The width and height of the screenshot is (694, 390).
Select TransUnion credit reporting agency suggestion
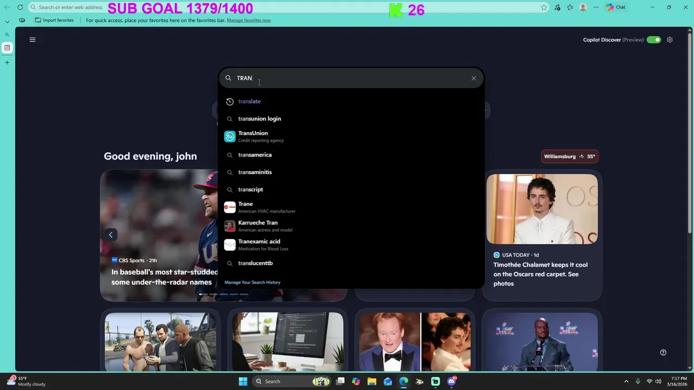(x=351, y=136)
